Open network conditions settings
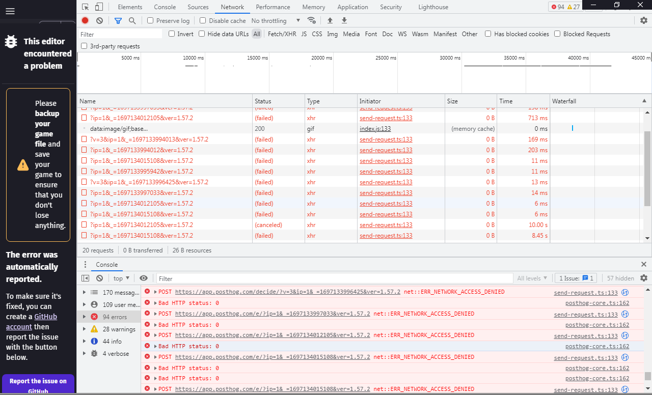The width and height of the screenshot is (652, 395). 312,20
